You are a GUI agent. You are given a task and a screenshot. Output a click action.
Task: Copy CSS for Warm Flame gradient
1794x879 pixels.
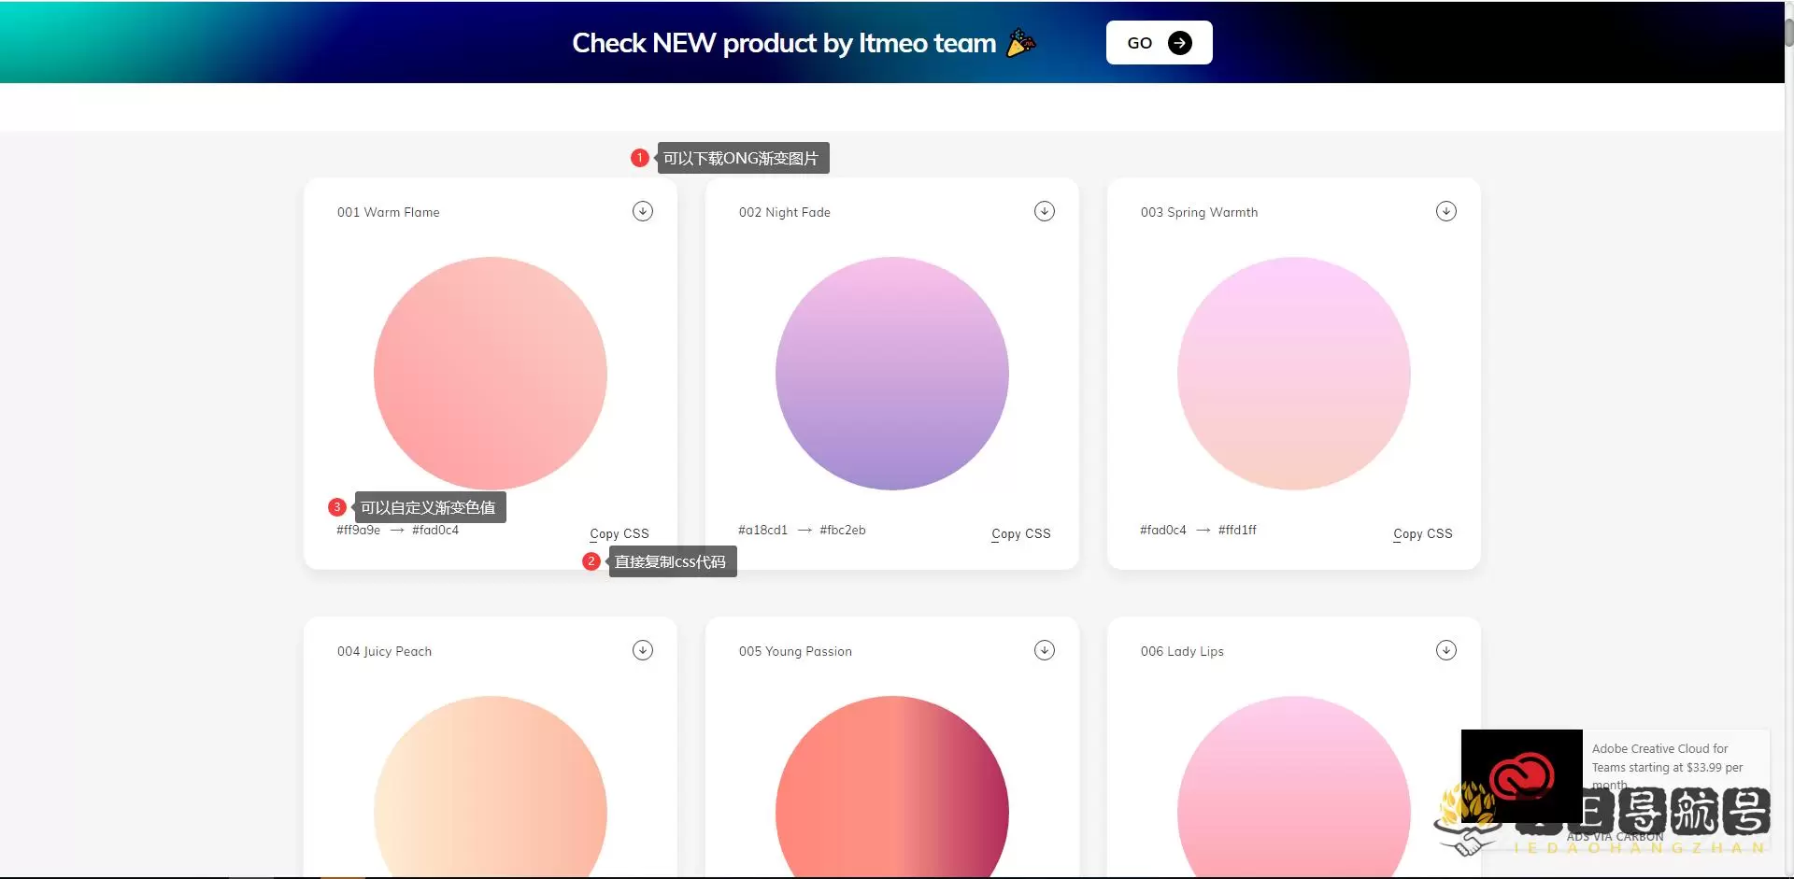click(619, 533)
